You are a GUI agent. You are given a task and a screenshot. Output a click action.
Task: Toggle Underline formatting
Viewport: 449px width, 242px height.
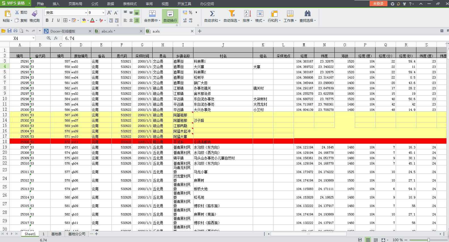(x=58, y=20)
